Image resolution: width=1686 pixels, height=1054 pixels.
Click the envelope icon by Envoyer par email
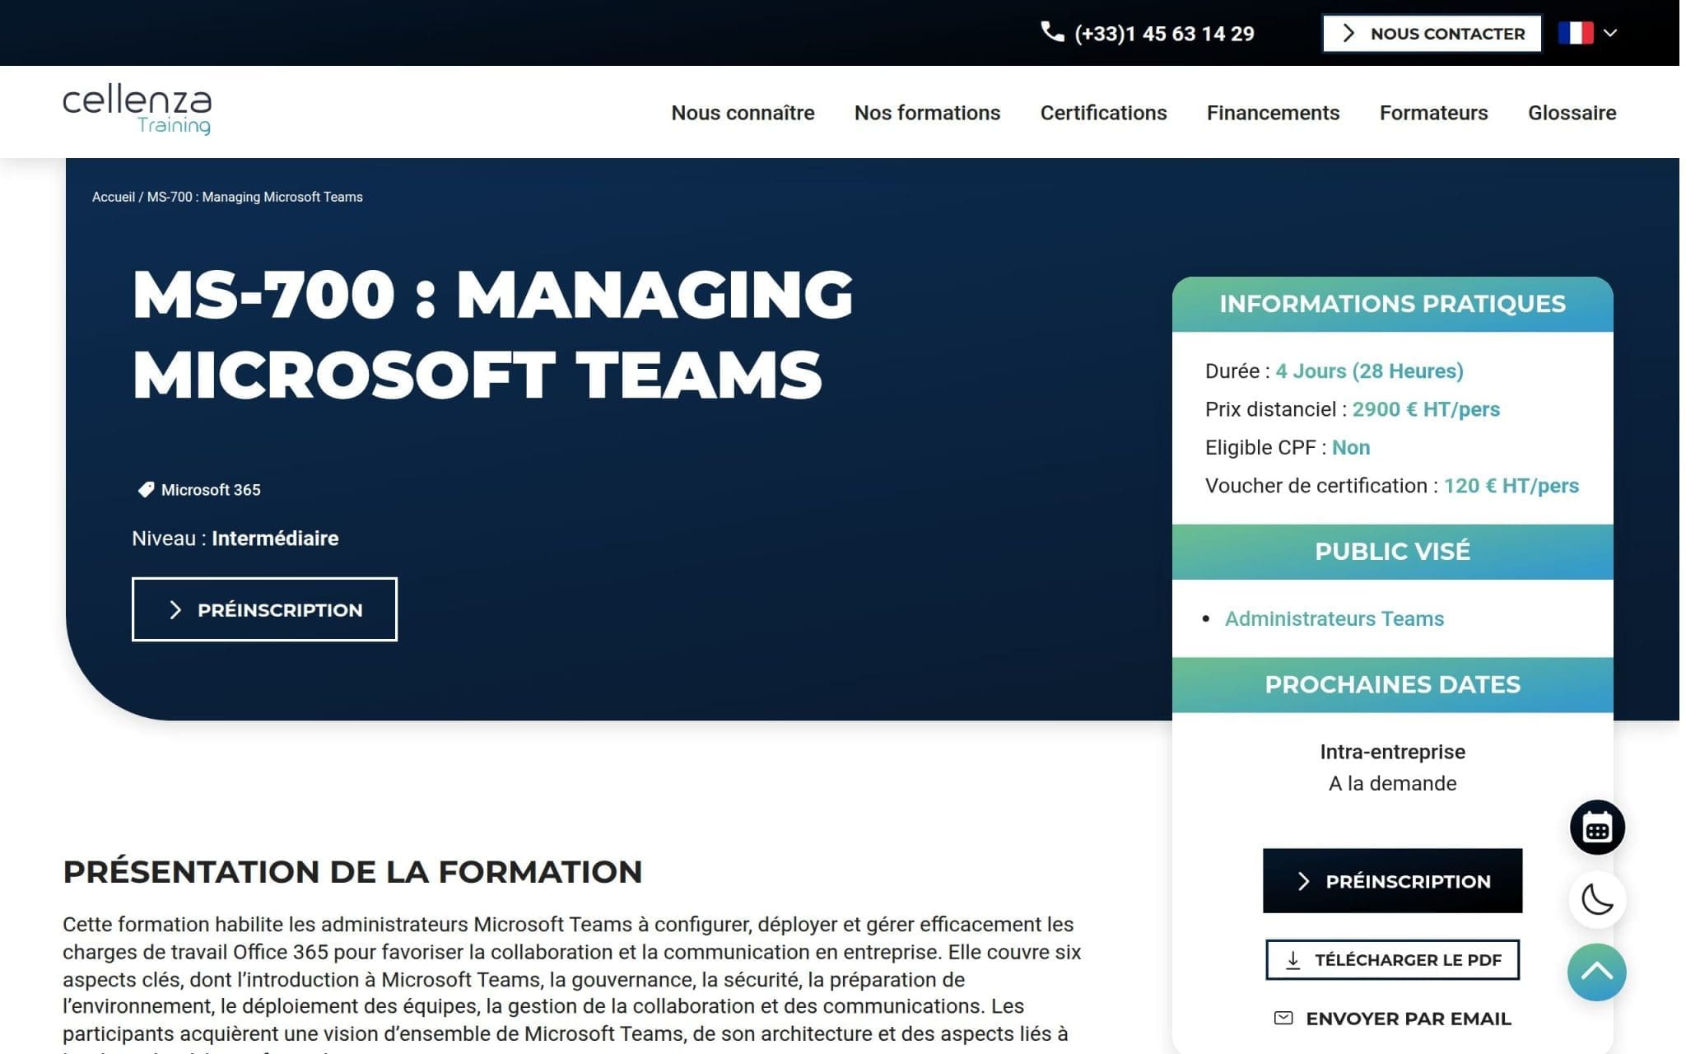point(1283,1018)
